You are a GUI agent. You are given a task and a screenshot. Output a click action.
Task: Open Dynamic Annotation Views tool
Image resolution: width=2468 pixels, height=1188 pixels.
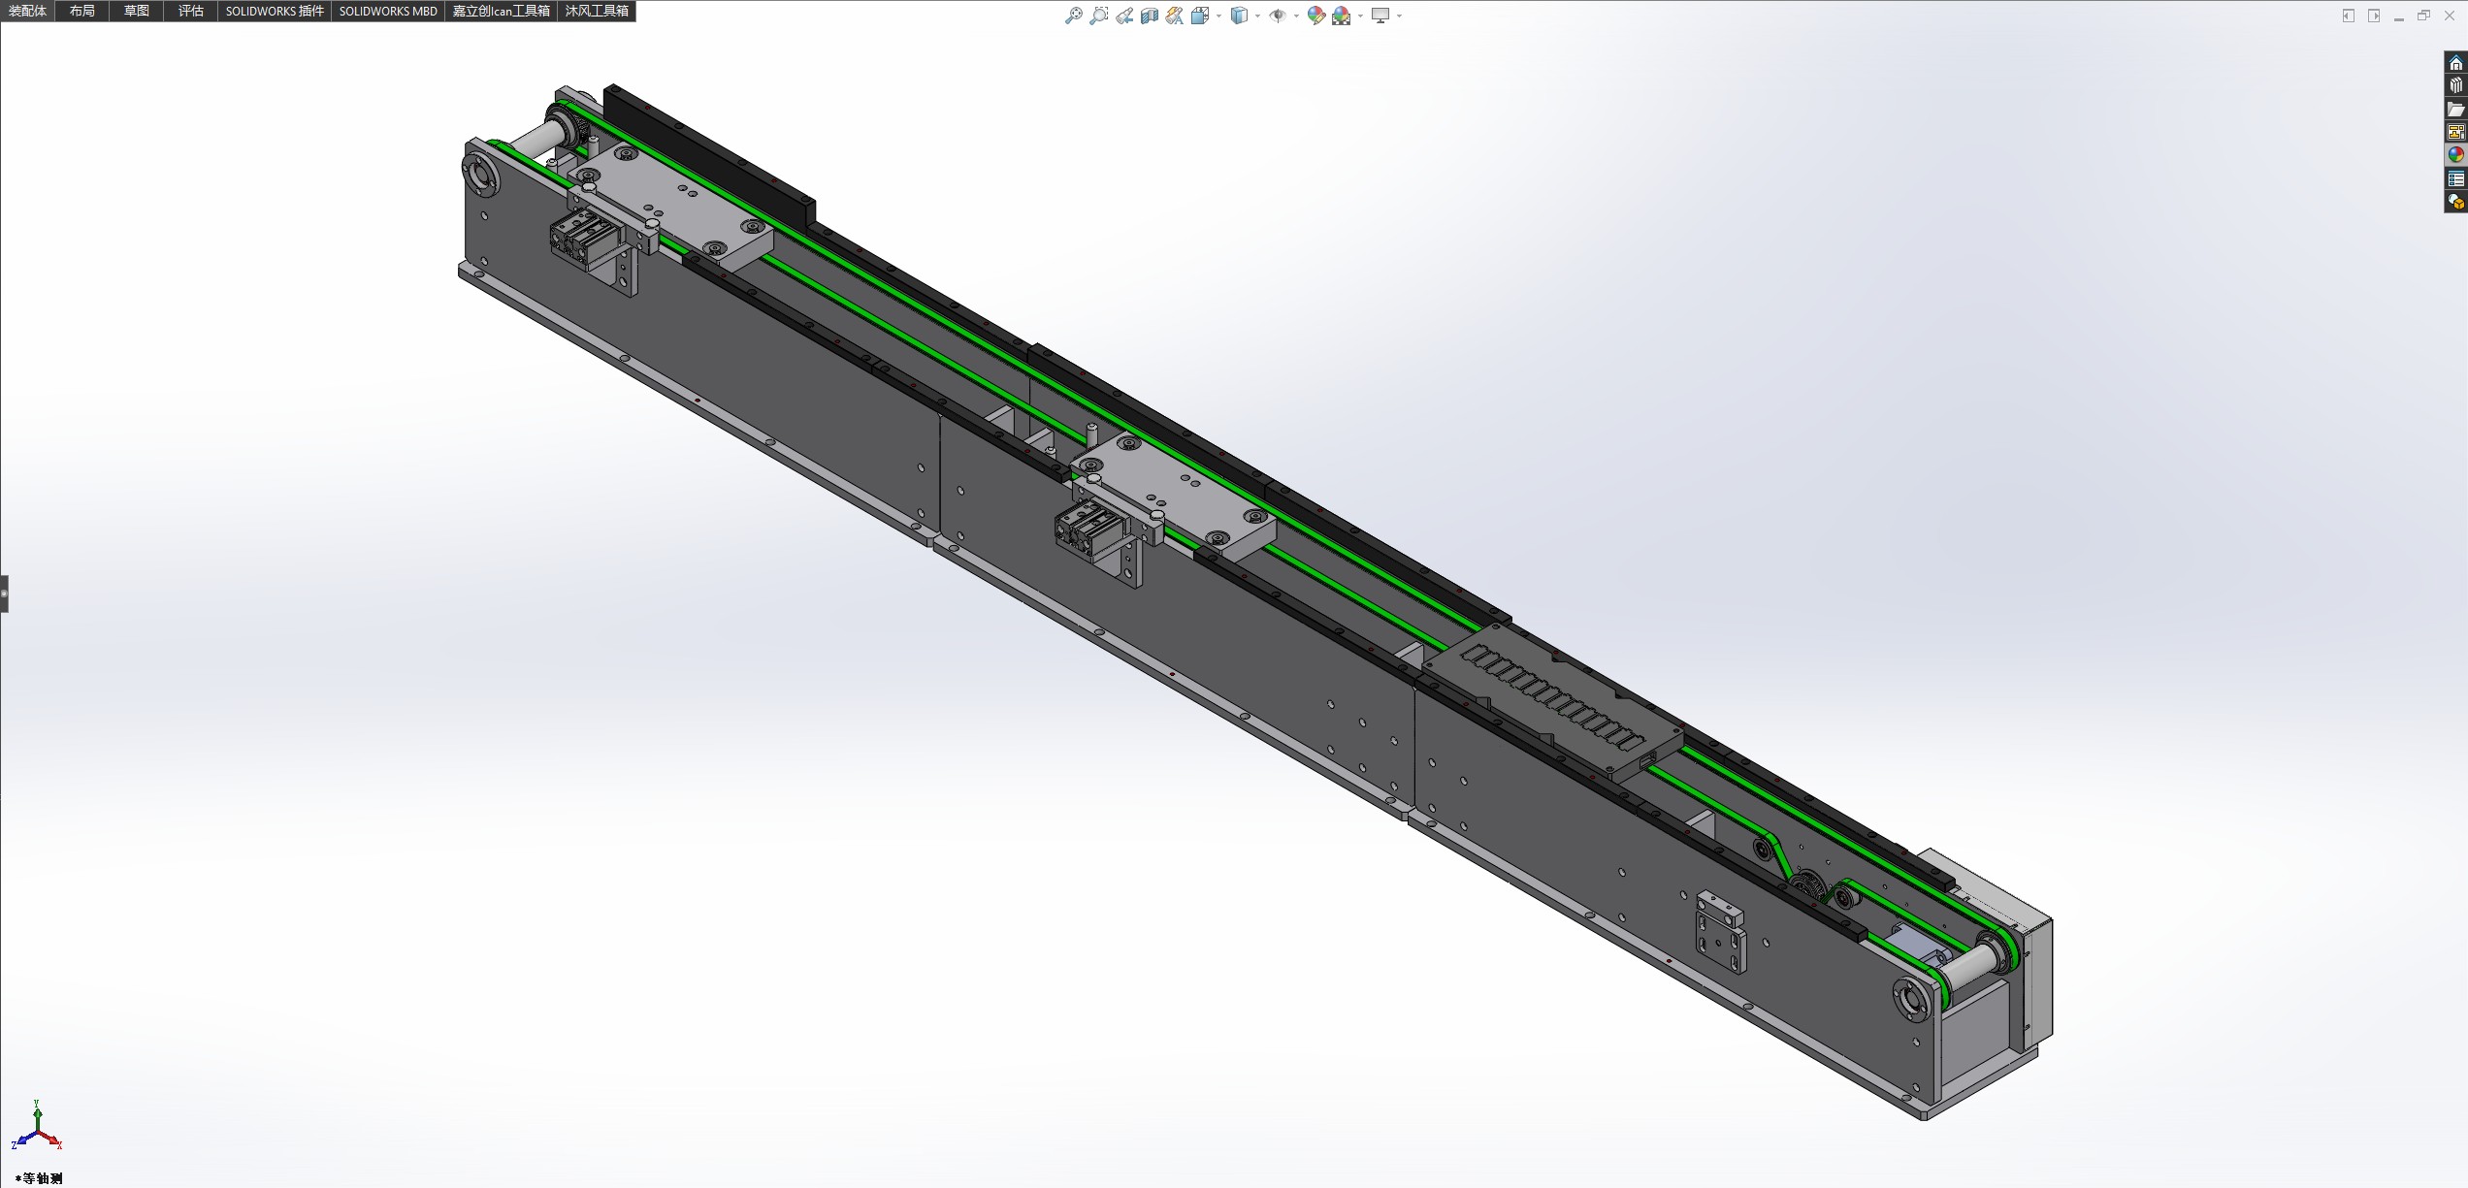pyautogui.click(x=1175, y=16)
